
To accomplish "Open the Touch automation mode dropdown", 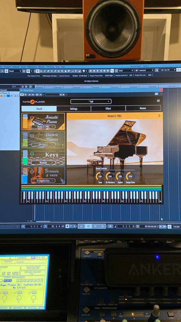I will (x=15, y=71).
